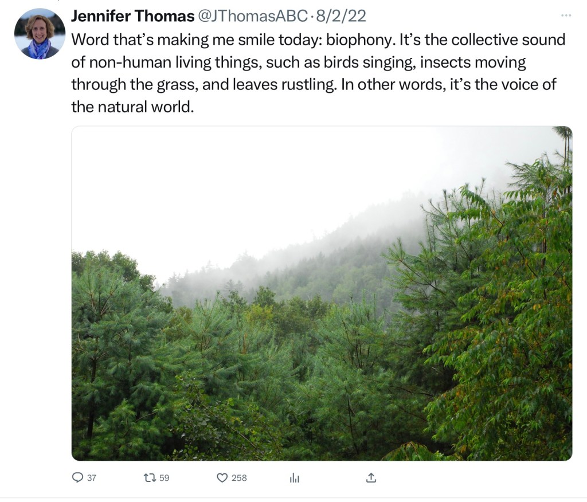The height and width of the screenshot is (502, 587).
Task: Open the three-dot more options menu
Action: [x=566, y=15]
